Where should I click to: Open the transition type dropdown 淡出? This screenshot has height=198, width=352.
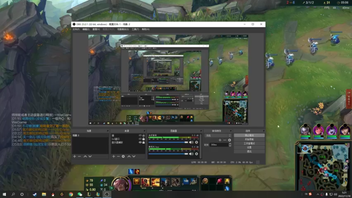(218, 136)
